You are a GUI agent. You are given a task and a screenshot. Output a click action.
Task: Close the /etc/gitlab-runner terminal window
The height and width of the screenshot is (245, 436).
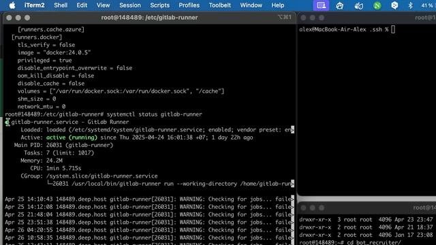click(9, 18)
